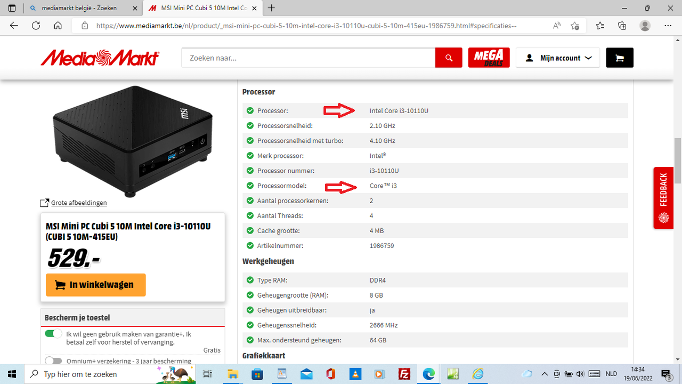682x384 pixels.
Task: Expand the Mijn account dropdown
Action: tap(558, 58)
